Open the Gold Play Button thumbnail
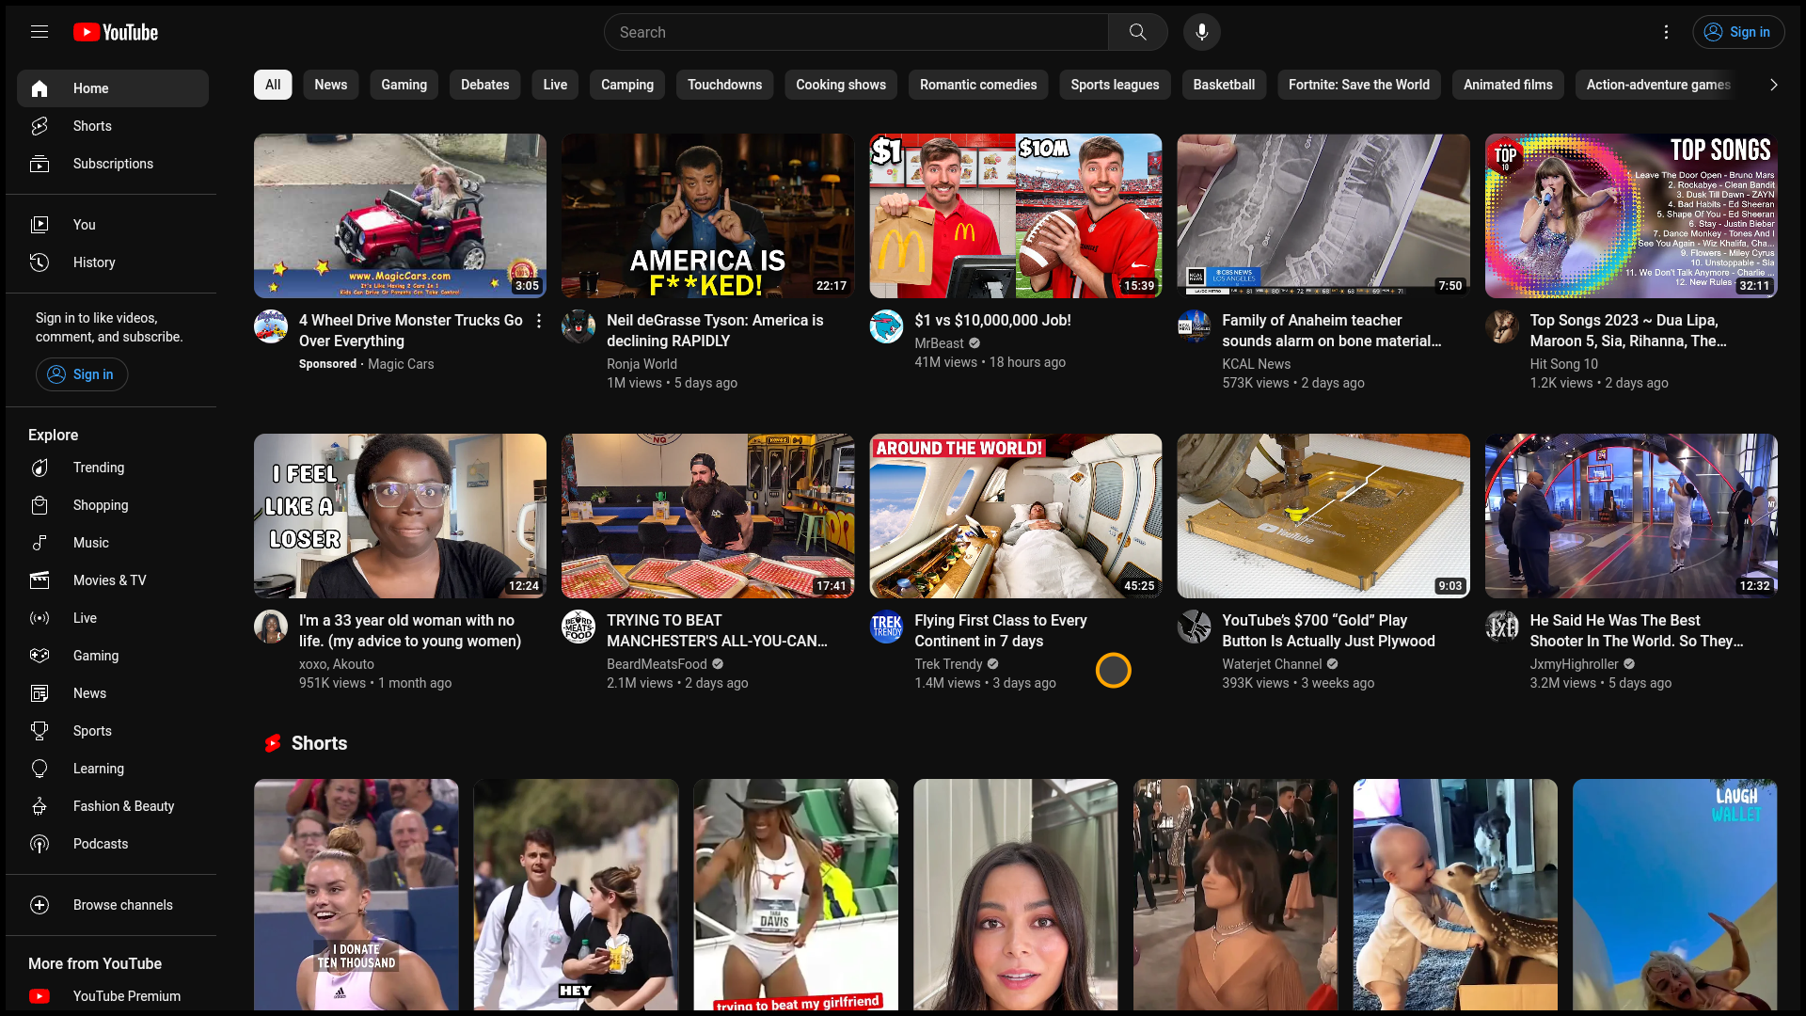Image resolution: width=1806 pixels, height=1016 pixels. point(1323,516)
